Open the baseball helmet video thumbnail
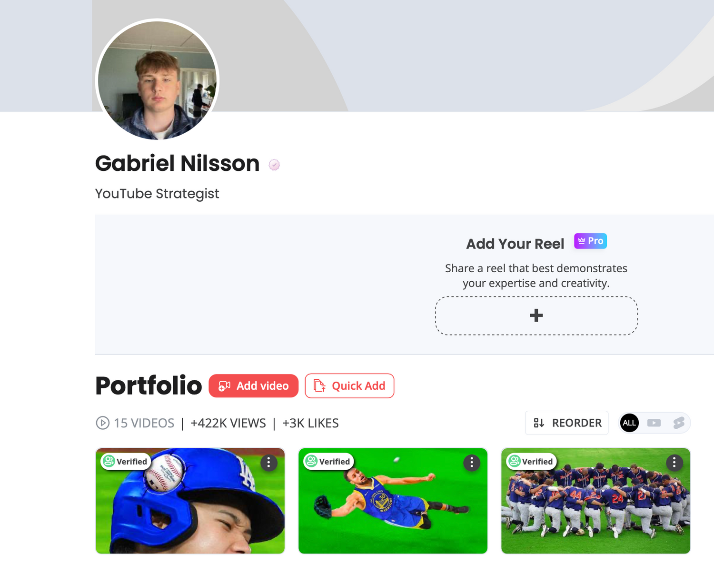The height and width of the screenshot is (563, 714). point(190,501)
